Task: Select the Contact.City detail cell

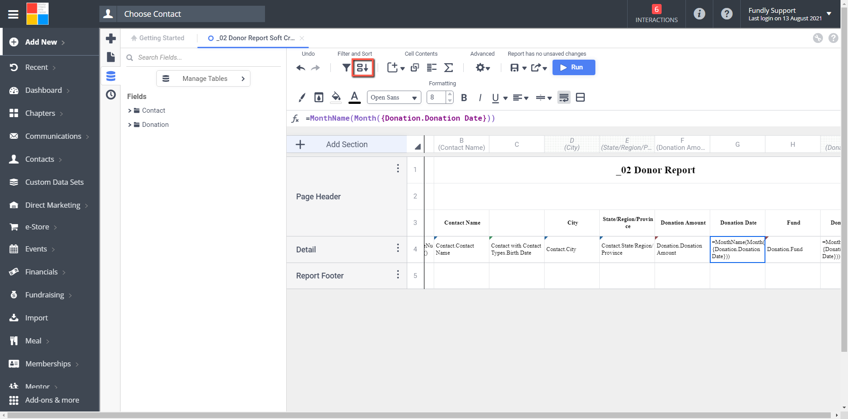Action: click(x=572, y=249)
